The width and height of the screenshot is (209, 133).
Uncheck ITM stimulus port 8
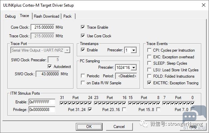point(158,103)
